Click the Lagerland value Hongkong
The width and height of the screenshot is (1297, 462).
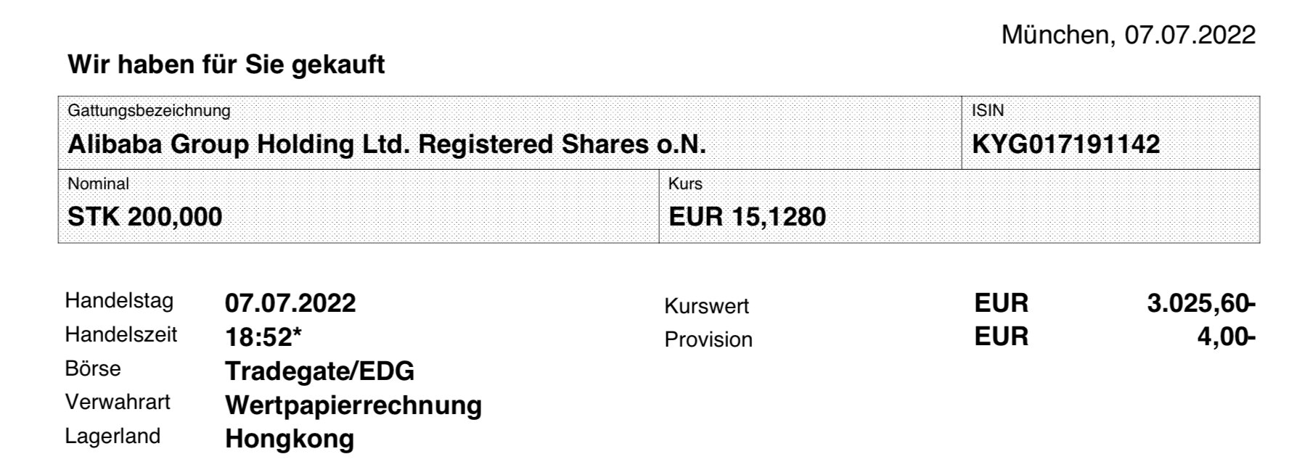(290, 439)
